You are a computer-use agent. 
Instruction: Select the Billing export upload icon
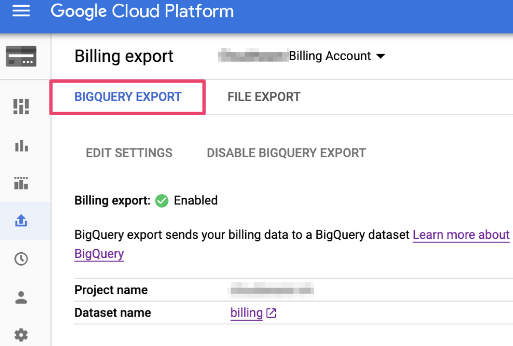21,221
